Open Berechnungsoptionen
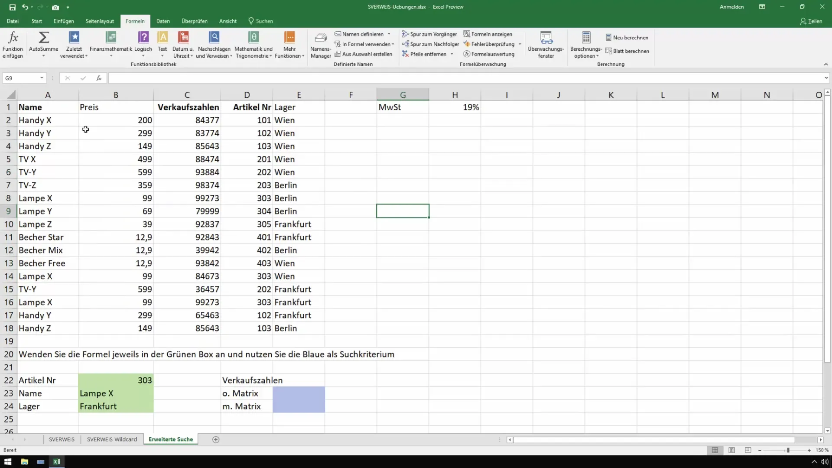 click(x=586, y=45)
